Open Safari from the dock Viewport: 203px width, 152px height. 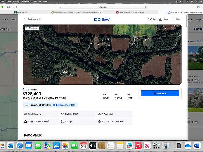(x=20, y=146)
